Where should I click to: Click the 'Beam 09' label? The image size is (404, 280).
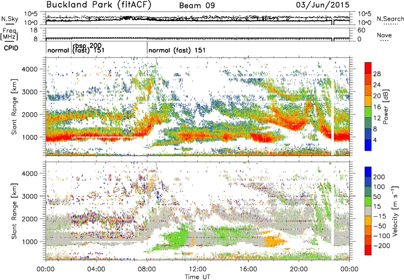tap(197, 6)
